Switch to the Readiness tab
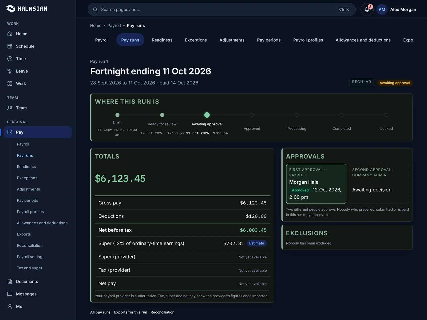The height and width of the screenshot is (320, 427). (x=162, y=40)
